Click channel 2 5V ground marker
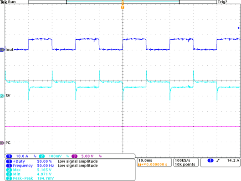 pos(2,96)
